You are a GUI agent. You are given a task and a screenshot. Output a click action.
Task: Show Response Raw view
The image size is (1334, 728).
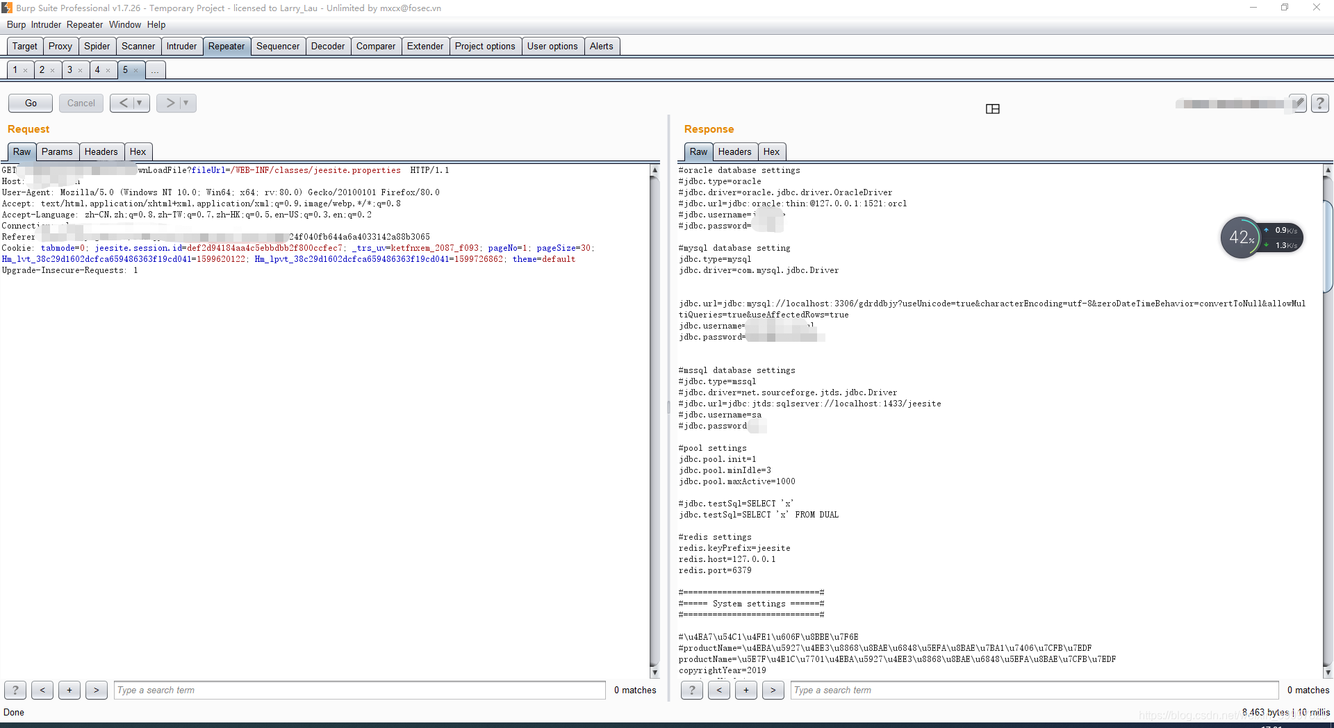699,151
